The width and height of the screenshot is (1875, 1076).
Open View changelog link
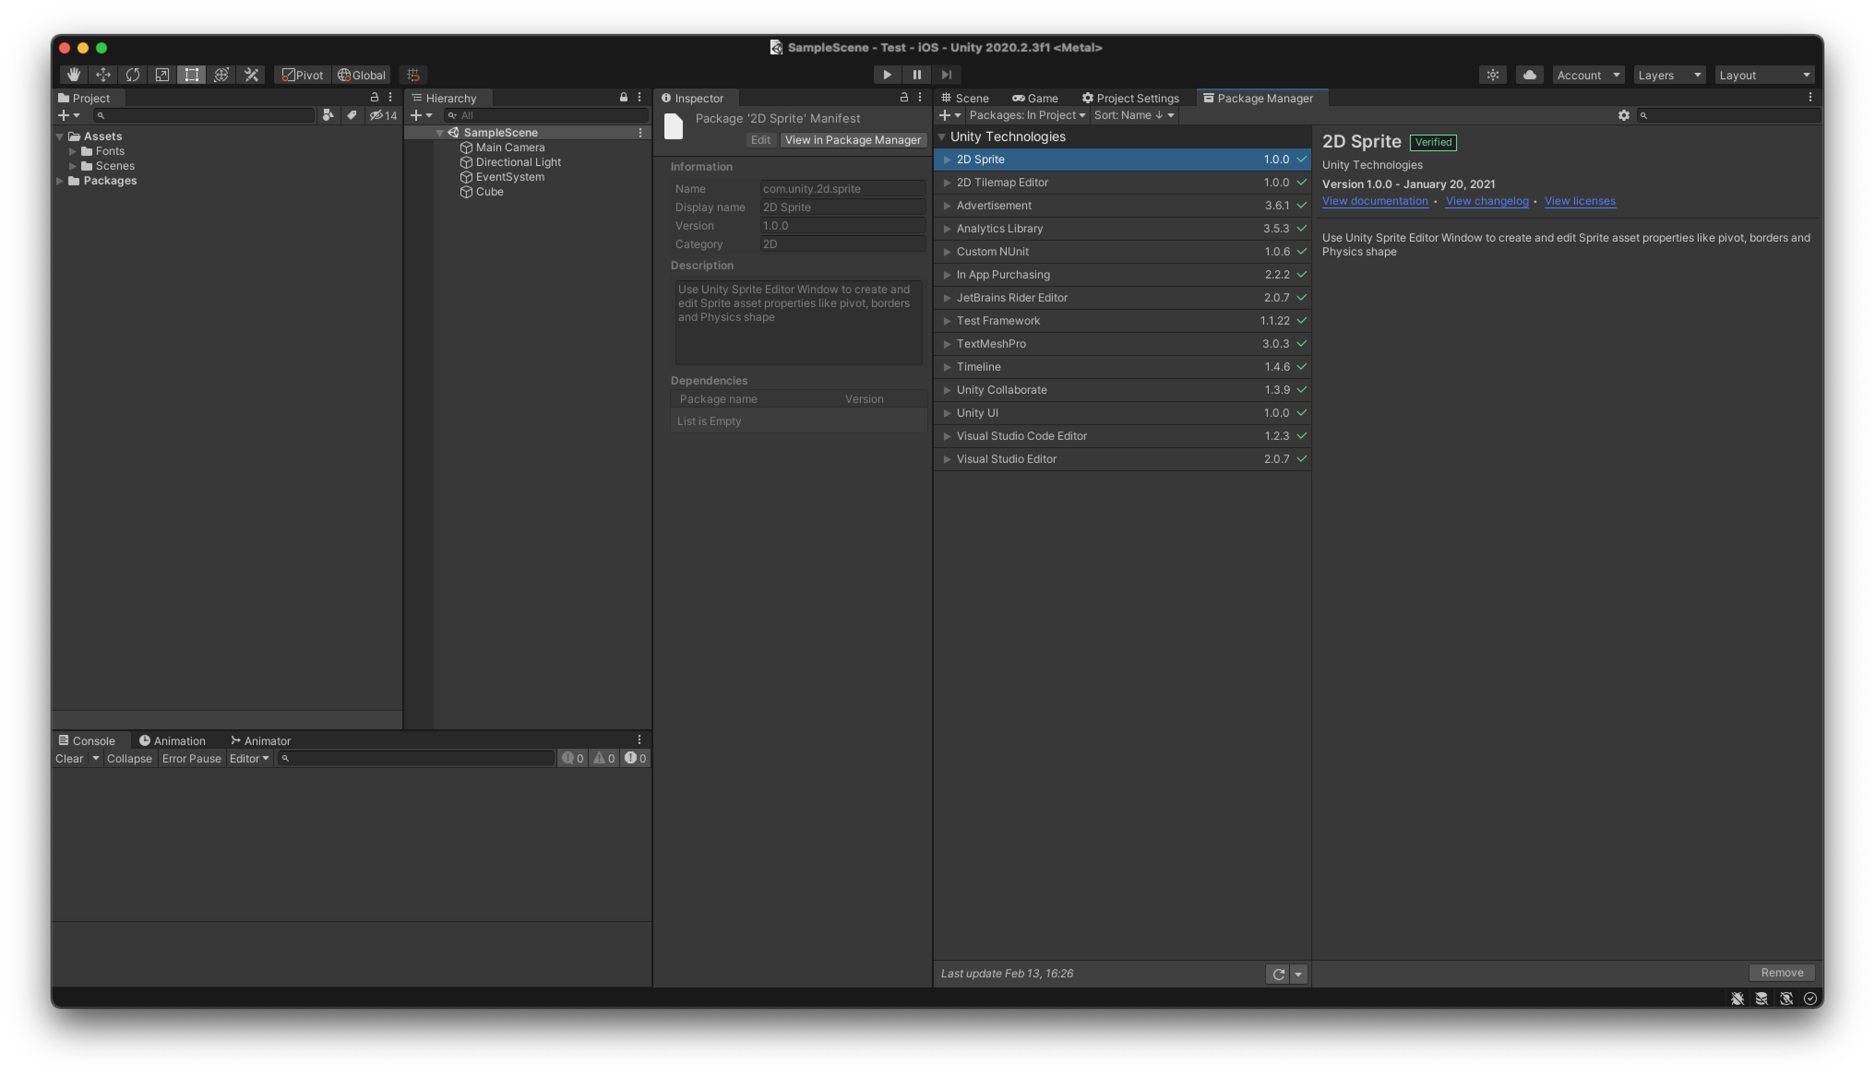[1486, 201]
